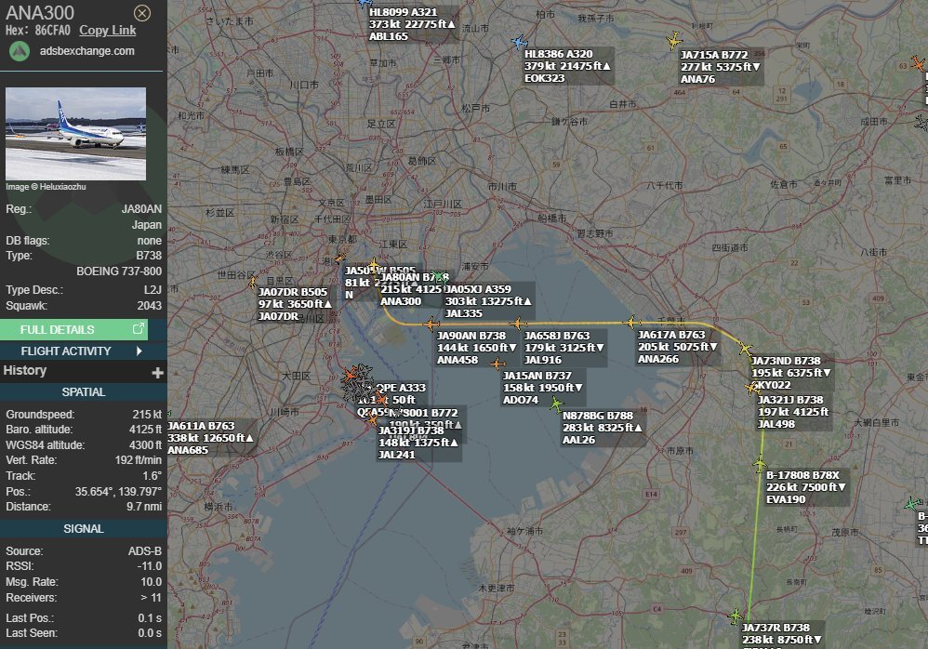Screen dimensions: 928x649
Task: Click the EOK323 callsign label
Action: click(x=545, y=78)
